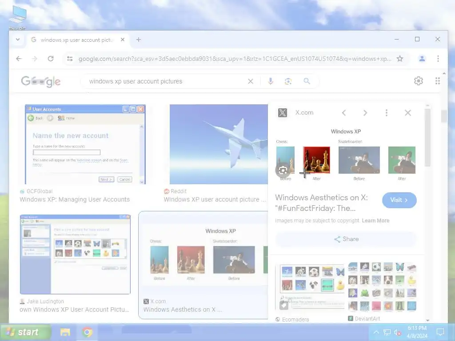Open the Ecomadera related image
This screenshot has width=455, height=341.
(x=310, y=287)
